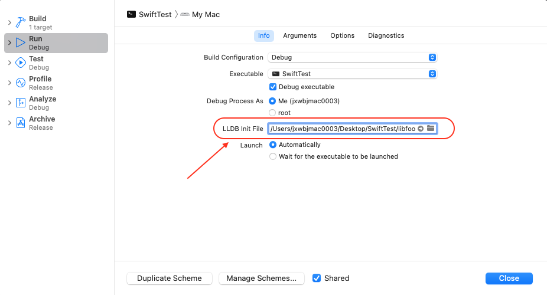Toggle the Debug executable checkbox
The image size is (547, 295).
pyautogui.click(x=273, y=87)
